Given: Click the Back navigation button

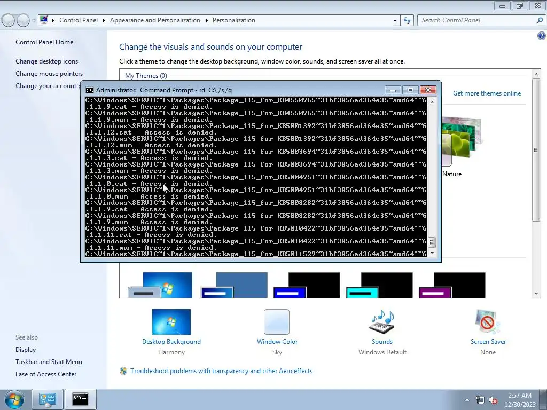Looking at the screenshot, I should 9,20.
